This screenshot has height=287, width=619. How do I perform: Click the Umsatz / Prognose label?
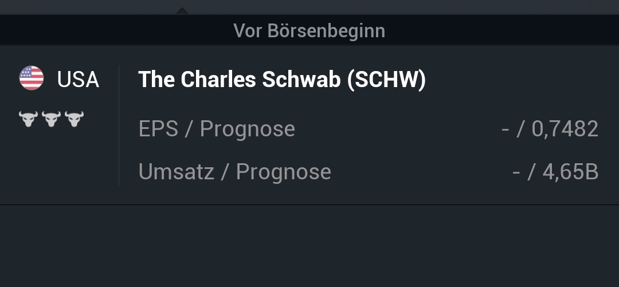coord(234,171)
